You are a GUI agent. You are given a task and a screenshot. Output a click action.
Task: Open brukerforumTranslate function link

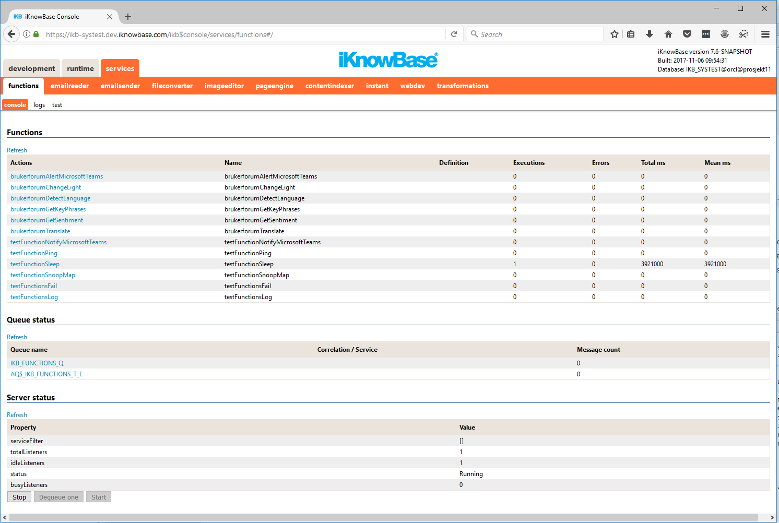40,231
